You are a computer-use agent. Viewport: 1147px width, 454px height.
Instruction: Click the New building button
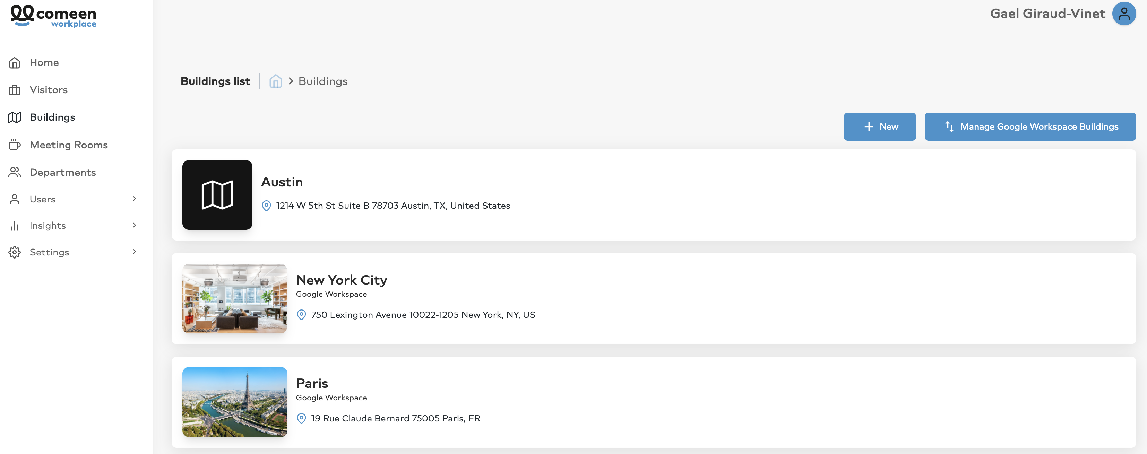click(x=879, y=127)
